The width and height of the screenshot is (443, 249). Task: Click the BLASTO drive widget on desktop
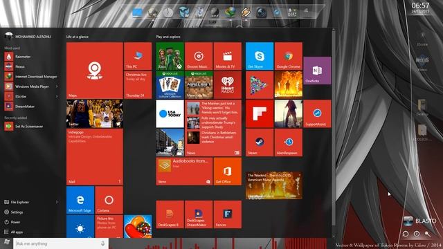(x=420, y=221)
